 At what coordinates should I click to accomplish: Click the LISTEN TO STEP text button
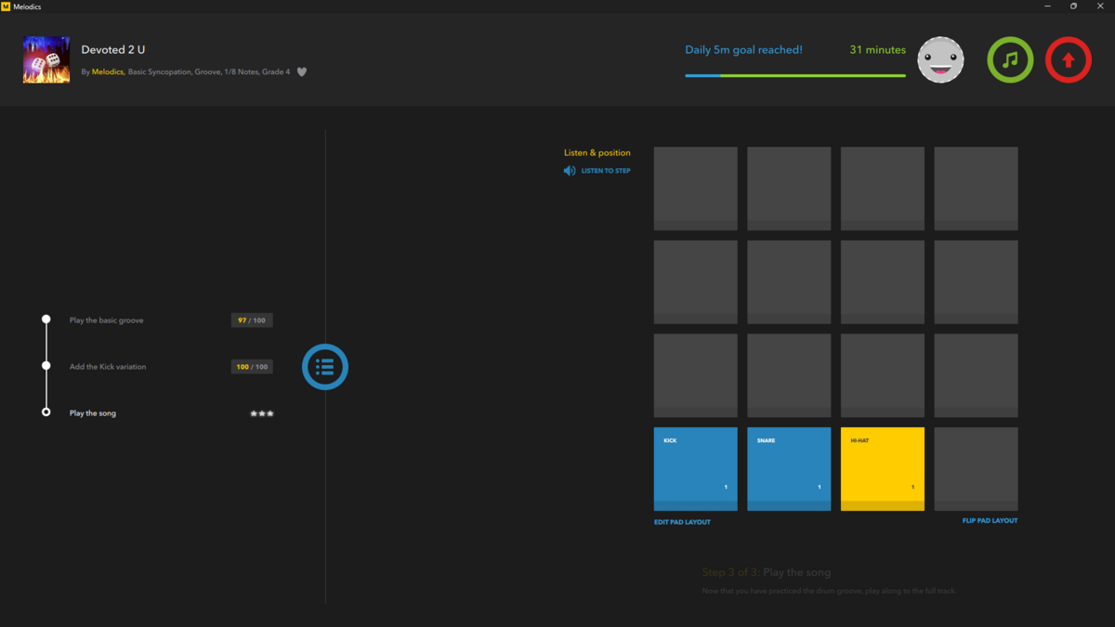(606, 171)
